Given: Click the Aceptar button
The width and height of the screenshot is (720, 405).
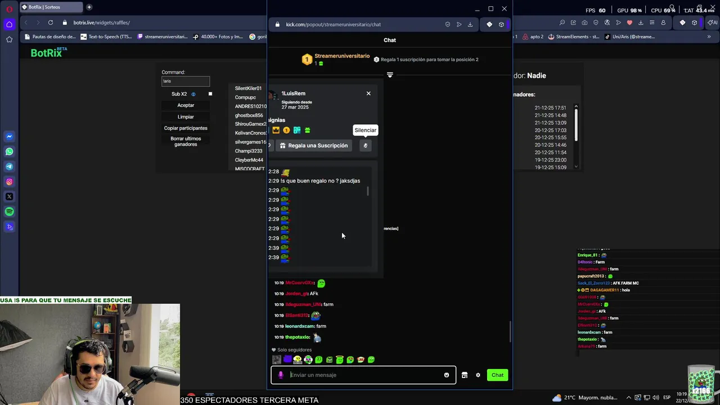Looking at the screenshot, I should (186, 105).
